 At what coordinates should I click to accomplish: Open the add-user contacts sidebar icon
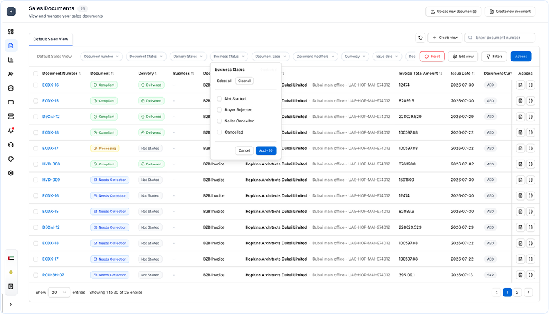pyautogui.click(x=11, y=74)
